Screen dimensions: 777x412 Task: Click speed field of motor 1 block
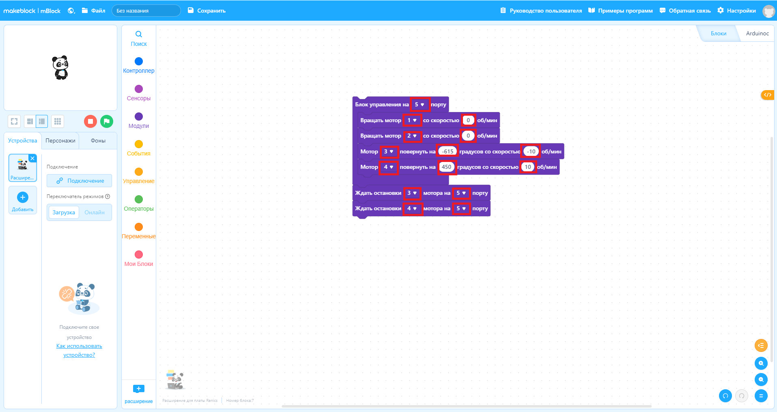click(x=468, y=120)
